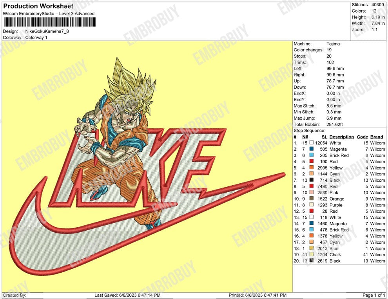Click the Min Stitch value 0.3 mm
388x299 pixels.
334,112
